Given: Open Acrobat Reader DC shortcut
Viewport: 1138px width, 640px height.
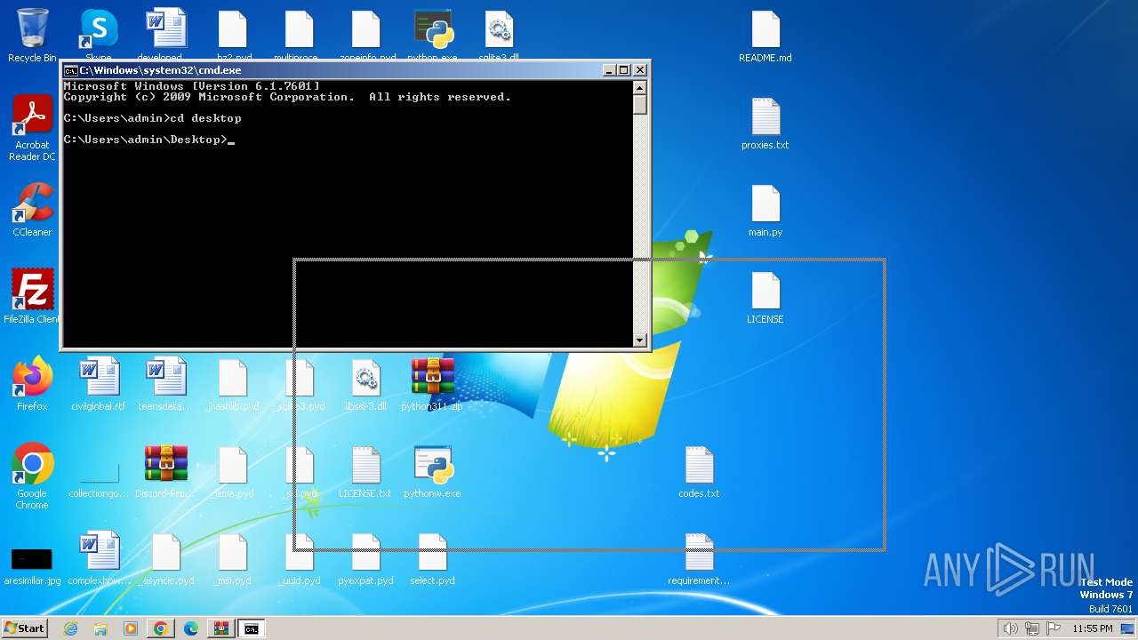Looking at the screenshot, I should [32, 128].
